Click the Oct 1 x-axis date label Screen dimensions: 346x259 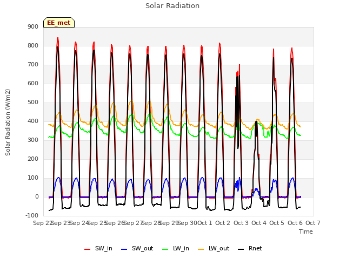click(x=204, y=223)
